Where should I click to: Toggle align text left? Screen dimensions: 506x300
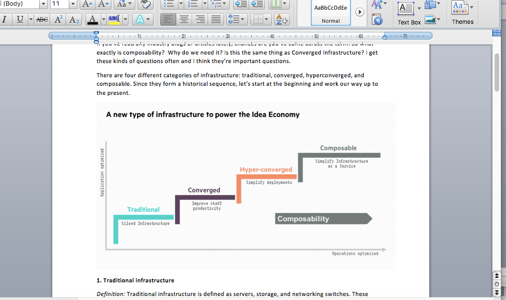(x=169, y=19)
